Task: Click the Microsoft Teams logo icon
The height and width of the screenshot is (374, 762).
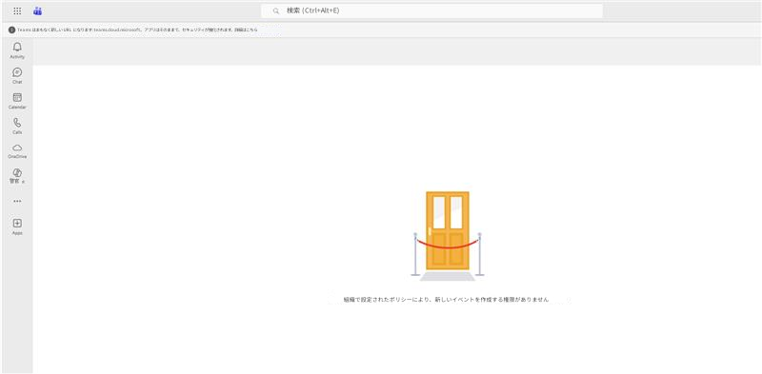Action: click(x=37, y=10)
